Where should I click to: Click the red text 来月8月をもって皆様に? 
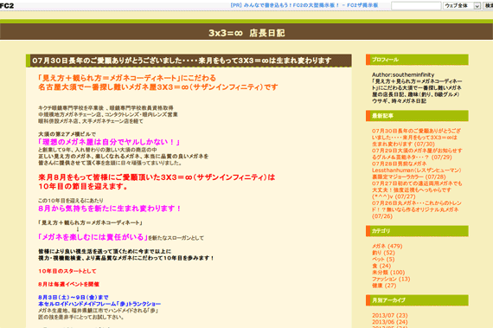click(x=157, y=177)
